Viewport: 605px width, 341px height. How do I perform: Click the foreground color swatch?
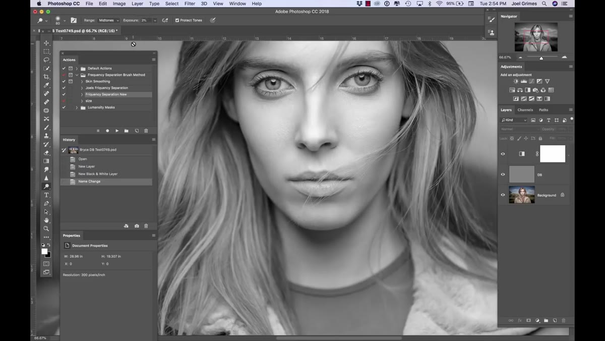tap(44, 251)
